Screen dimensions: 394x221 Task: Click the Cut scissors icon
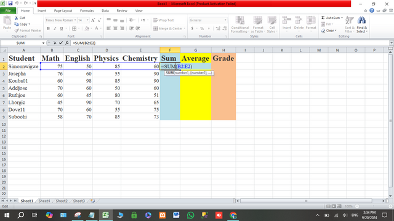click(17, 18)
